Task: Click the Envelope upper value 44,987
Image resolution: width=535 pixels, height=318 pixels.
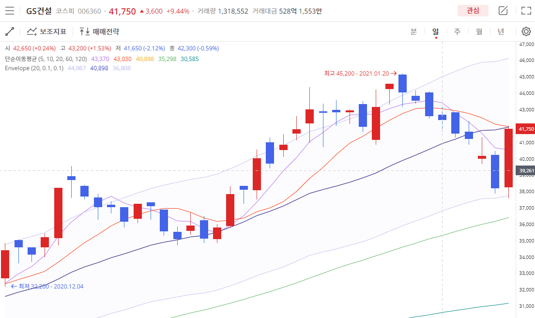Action: (x=77, y=68)
